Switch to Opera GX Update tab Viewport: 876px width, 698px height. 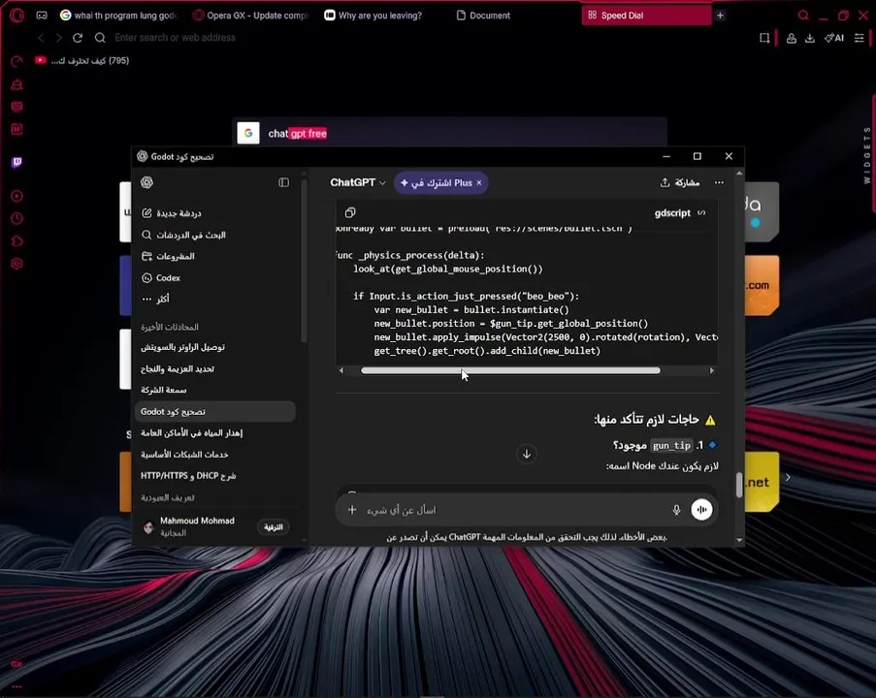point(251,16)
